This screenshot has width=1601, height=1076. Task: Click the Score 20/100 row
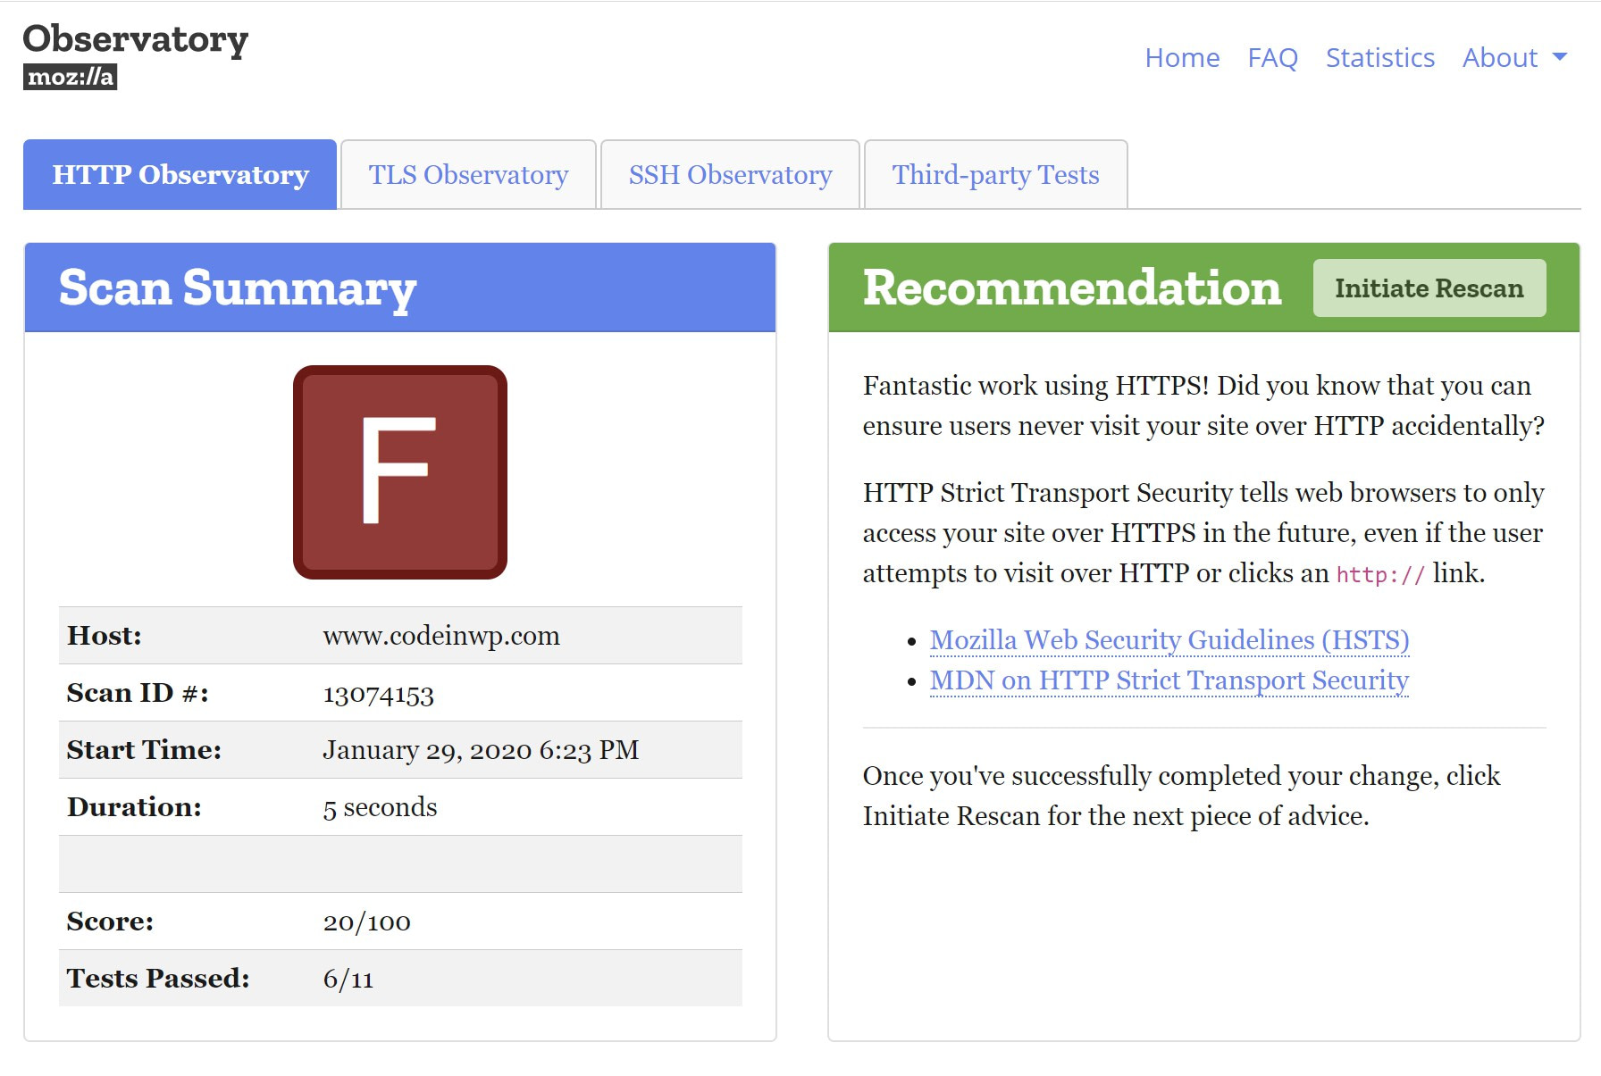[x=366, y=922]
